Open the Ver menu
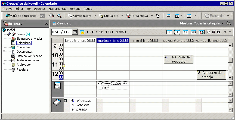 pyautogui.click(x=29, y=9)
